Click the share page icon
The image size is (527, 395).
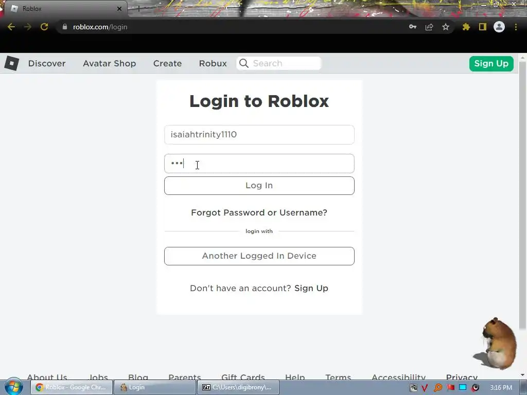429,27
